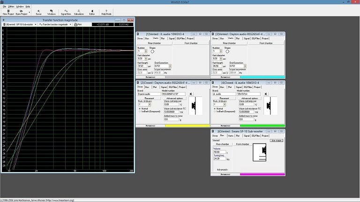Screen dimensions: 360x202
Task: Click the vent Shape circle in project 3
Action: [227, 51]
